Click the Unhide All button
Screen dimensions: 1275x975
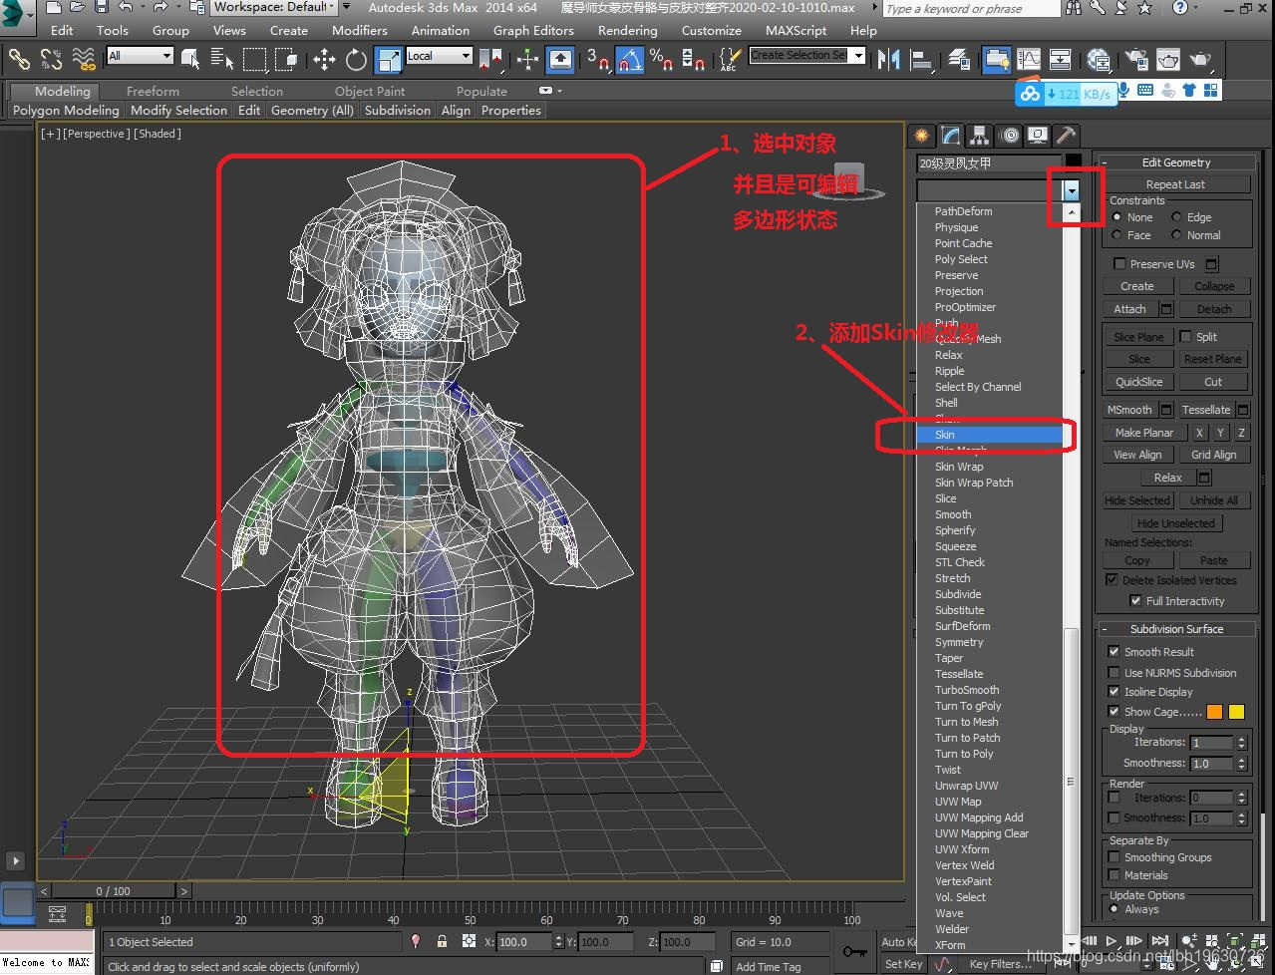point(1214,500)
